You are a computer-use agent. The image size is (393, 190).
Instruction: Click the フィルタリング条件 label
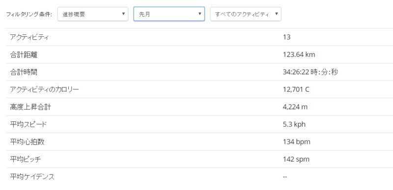point(29,14)
